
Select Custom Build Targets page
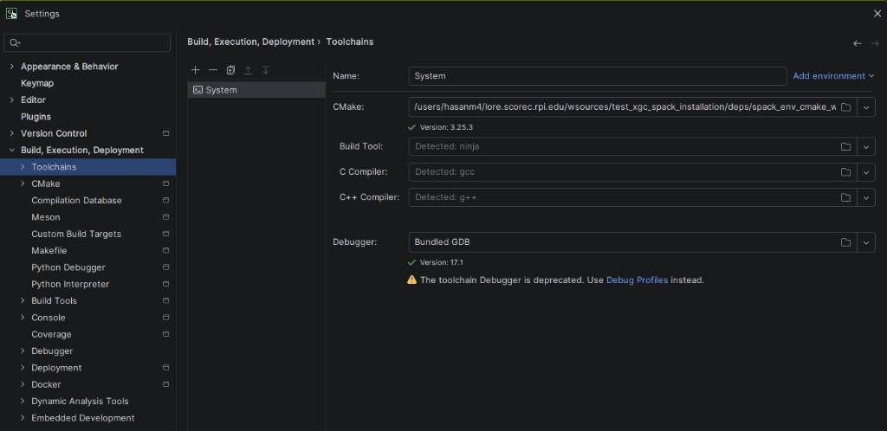click(76, 234)
